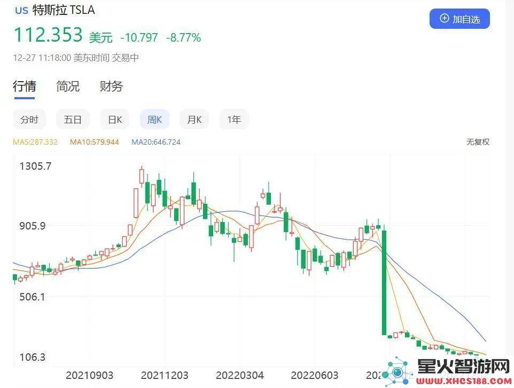This screenshot has width=514, height=388.
Task: Select the 1年 chart period
Action: [x=234, y=120]
